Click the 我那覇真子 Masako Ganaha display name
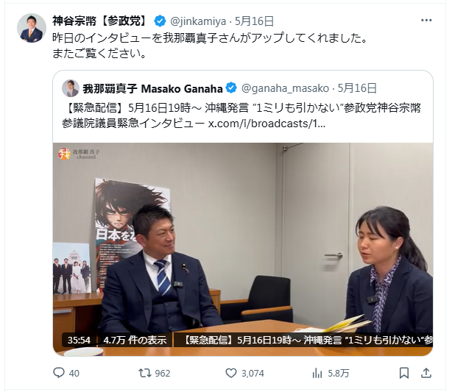 coord(153,88)
